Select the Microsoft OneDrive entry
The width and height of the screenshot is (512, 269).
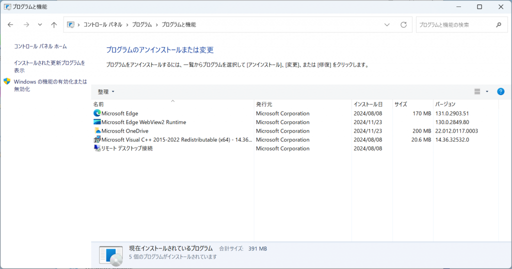click(x=124, y=131)
